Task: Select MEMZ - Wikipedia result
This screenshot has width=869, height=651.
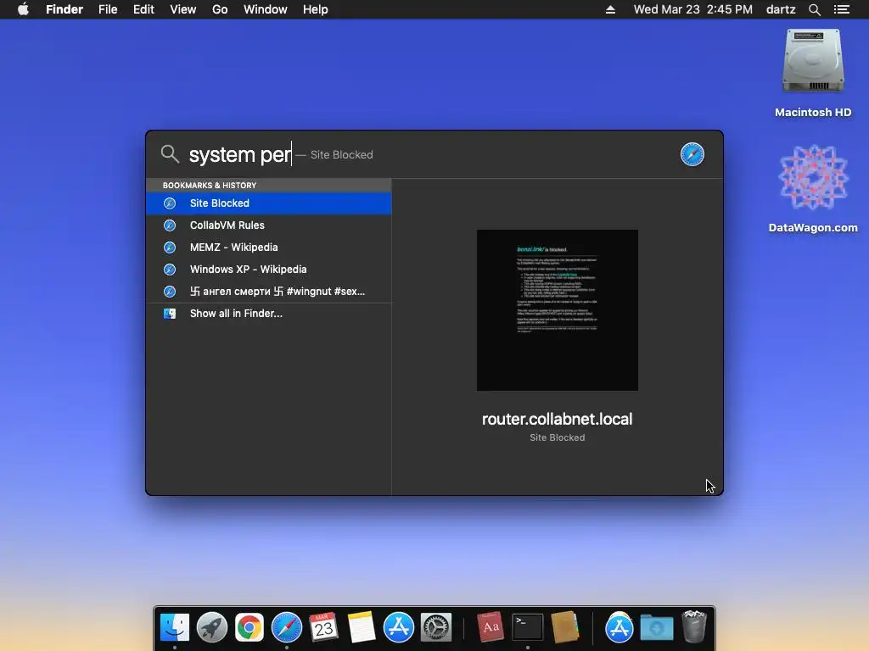Action: click(269, 248)
